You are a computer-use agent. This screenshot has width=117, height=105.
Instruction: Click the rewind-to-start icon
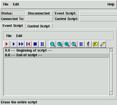(28, 44)
